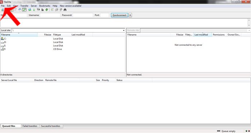Open the Server menu
The width and height of the screenshot is (251, 133).
34,6
